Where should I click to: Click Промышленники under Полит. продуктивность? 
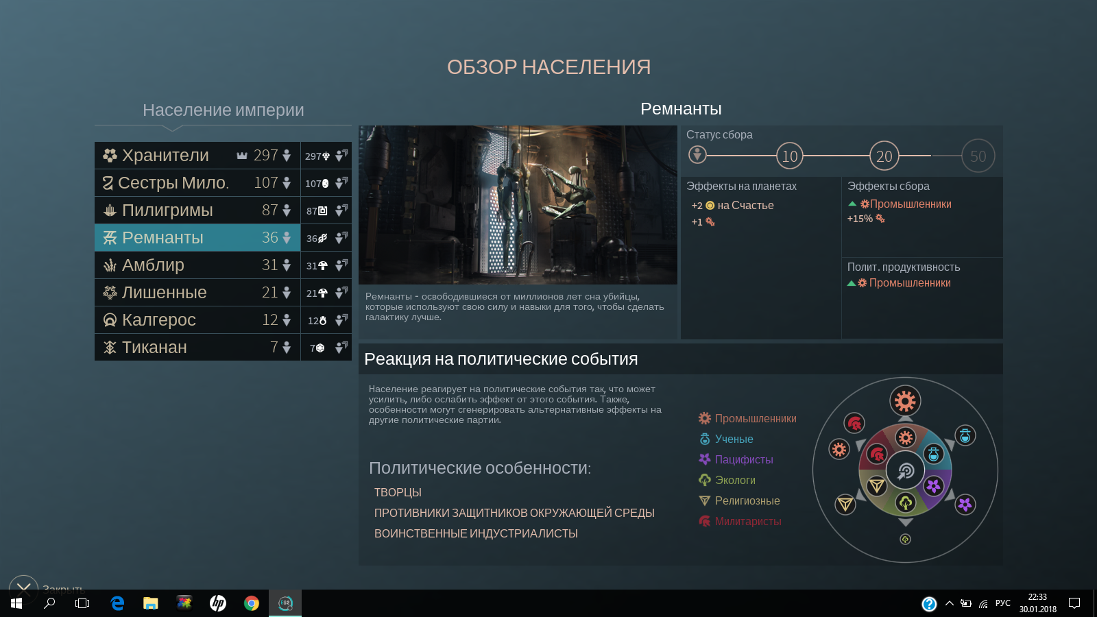[899, 283]
